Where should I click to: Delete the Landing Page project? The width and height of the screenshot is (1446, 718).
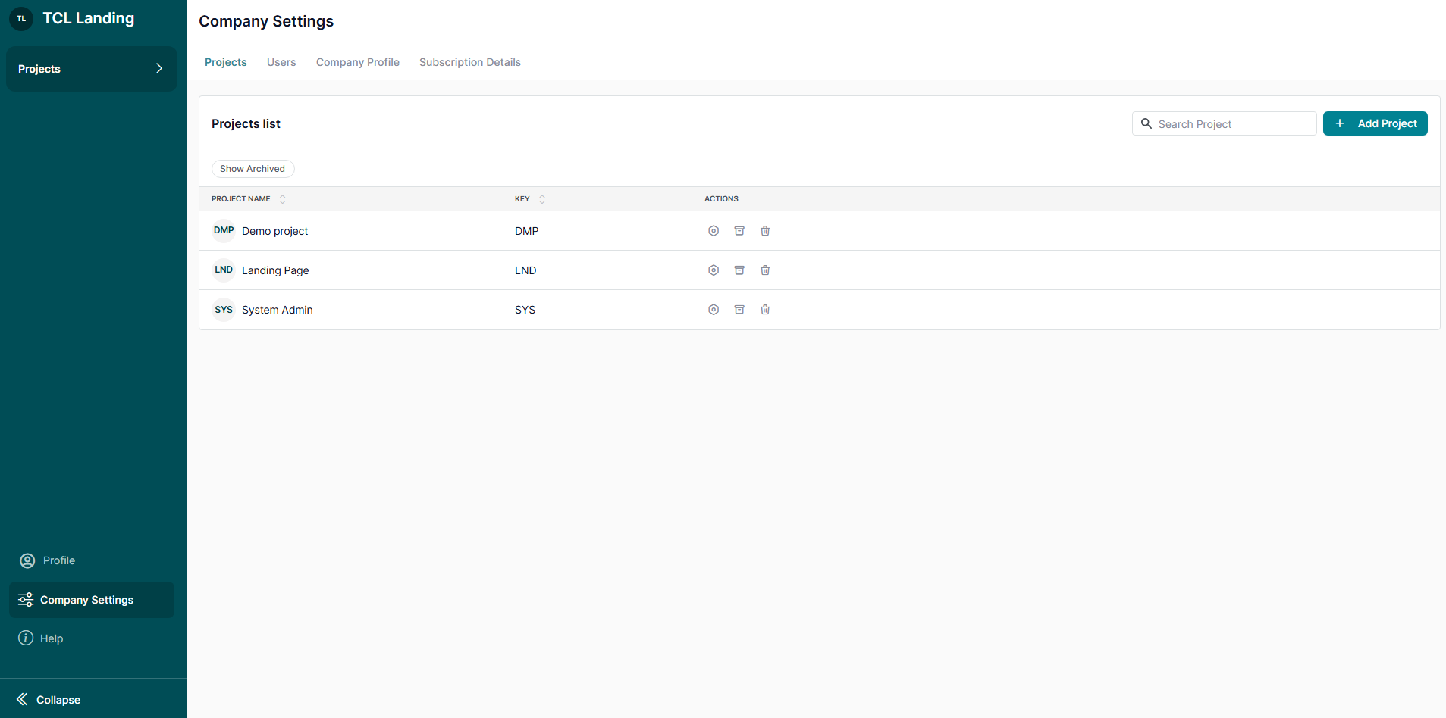pyautogui.click(x=765, y=270)
